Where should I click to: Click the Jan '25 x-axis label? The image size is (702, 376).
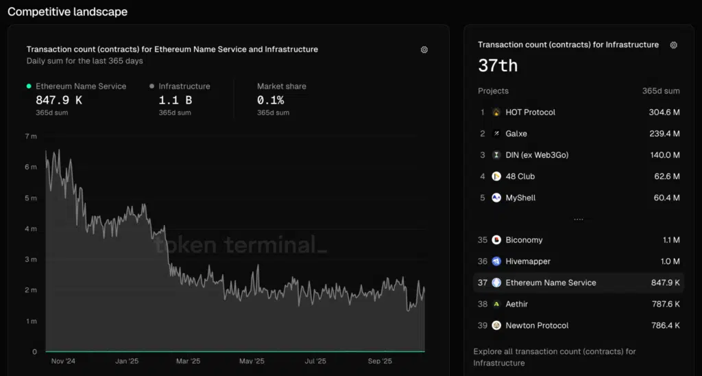point(127,361)
